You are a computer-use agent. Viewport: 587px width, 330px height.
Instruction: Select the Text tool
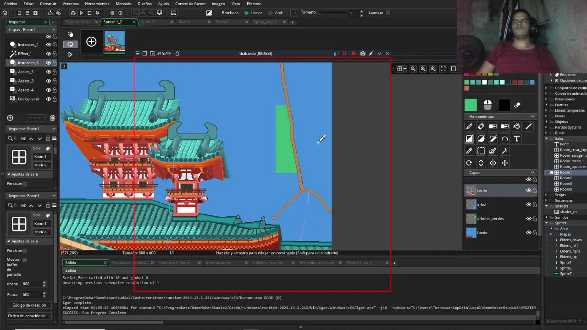click(517, 138)
